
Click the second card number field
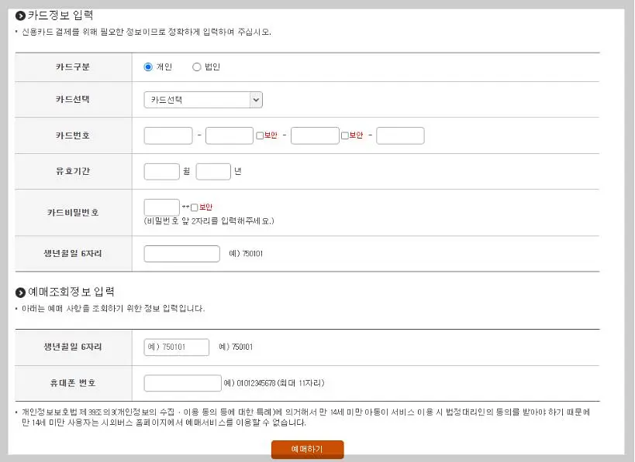coord(229,135)
